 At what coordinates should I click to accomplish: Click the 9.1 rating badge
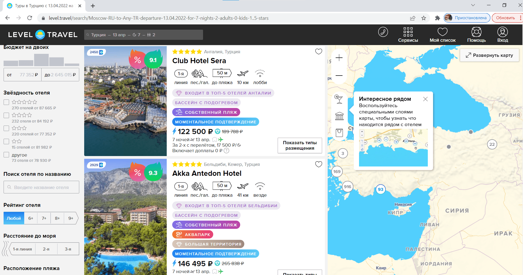(x=153, y=60)
